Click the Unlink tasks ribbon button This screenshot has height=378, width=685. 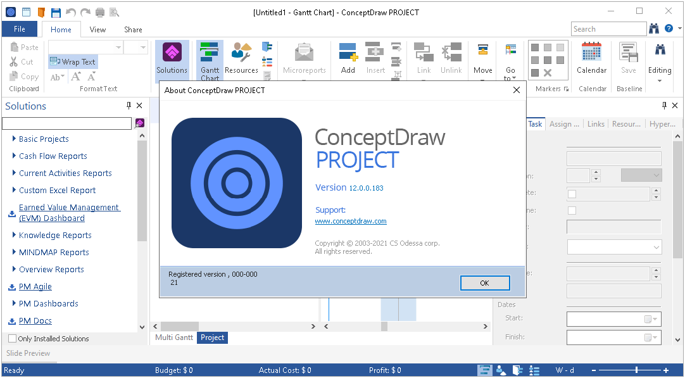pos(451,59)
